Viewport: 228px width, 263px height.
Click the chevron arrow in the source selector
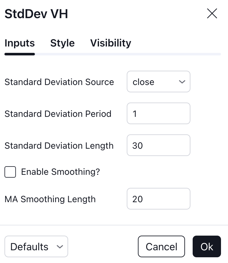click(182, 82)
